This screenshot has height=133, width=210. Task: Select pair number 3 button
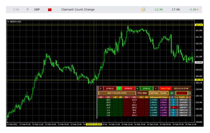173,105
